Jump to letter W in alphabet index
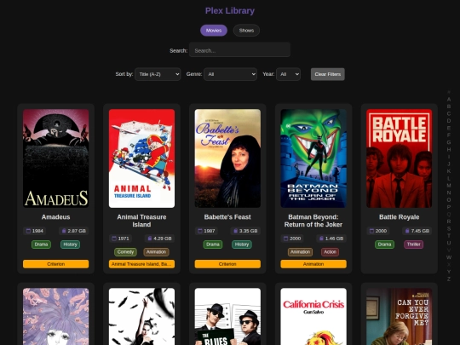 pyautogui.click(x=449, y=257)
